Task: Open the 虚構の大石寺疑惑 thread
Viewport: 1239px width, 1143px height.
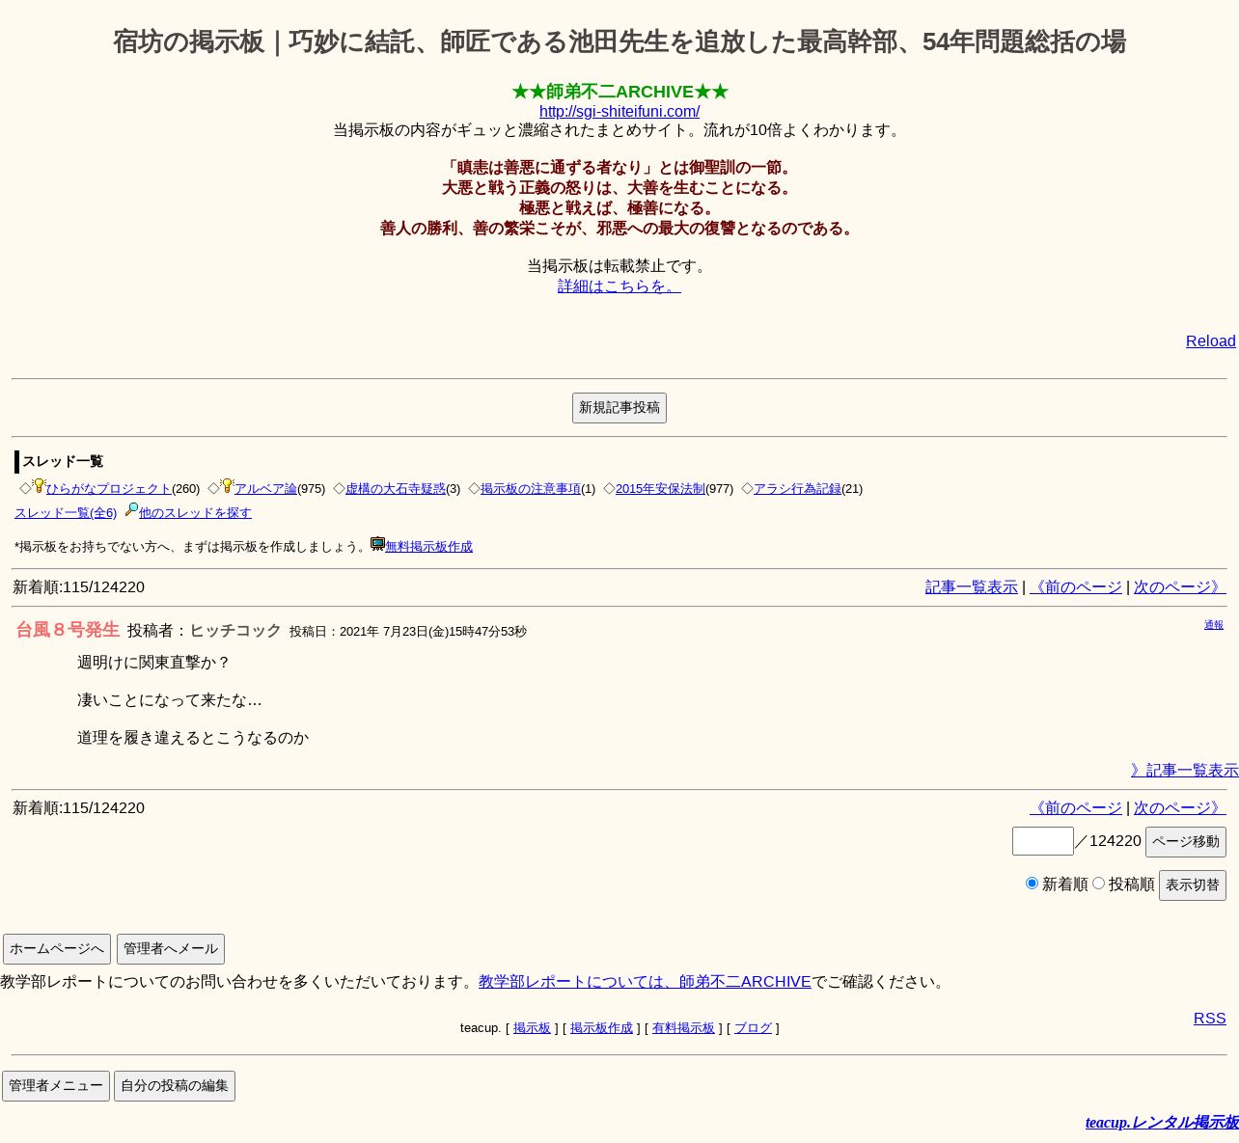Action: point(396,489)
